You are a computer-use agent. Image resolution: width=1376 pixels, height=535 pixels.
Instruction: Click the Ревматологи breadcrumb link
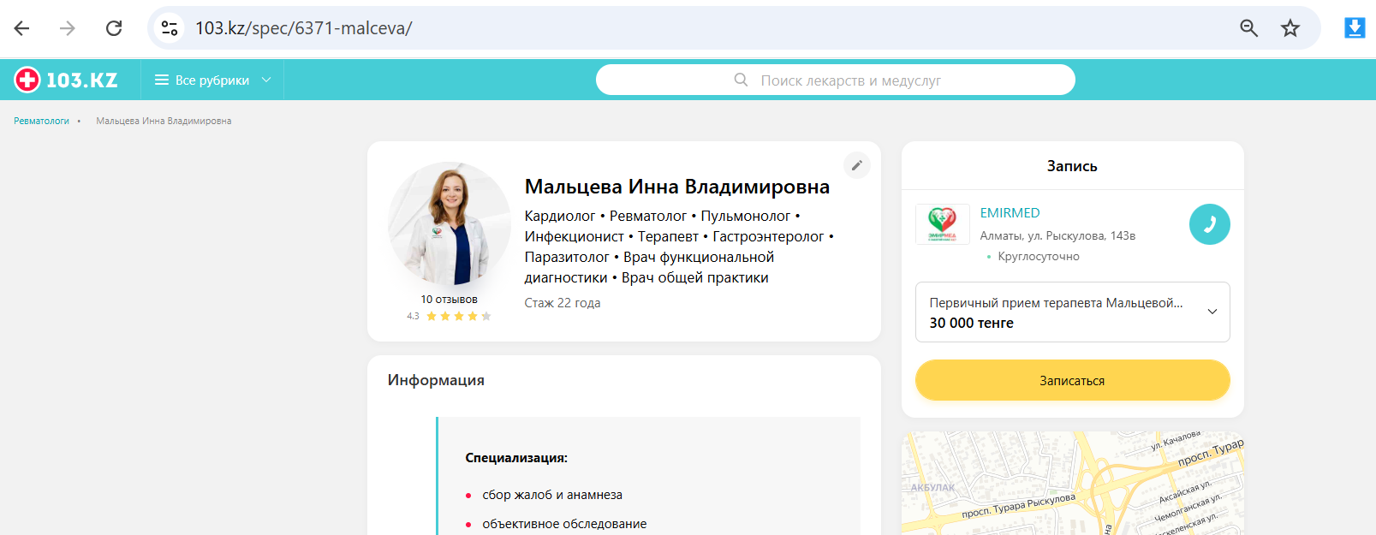click(x=41, y=121)
